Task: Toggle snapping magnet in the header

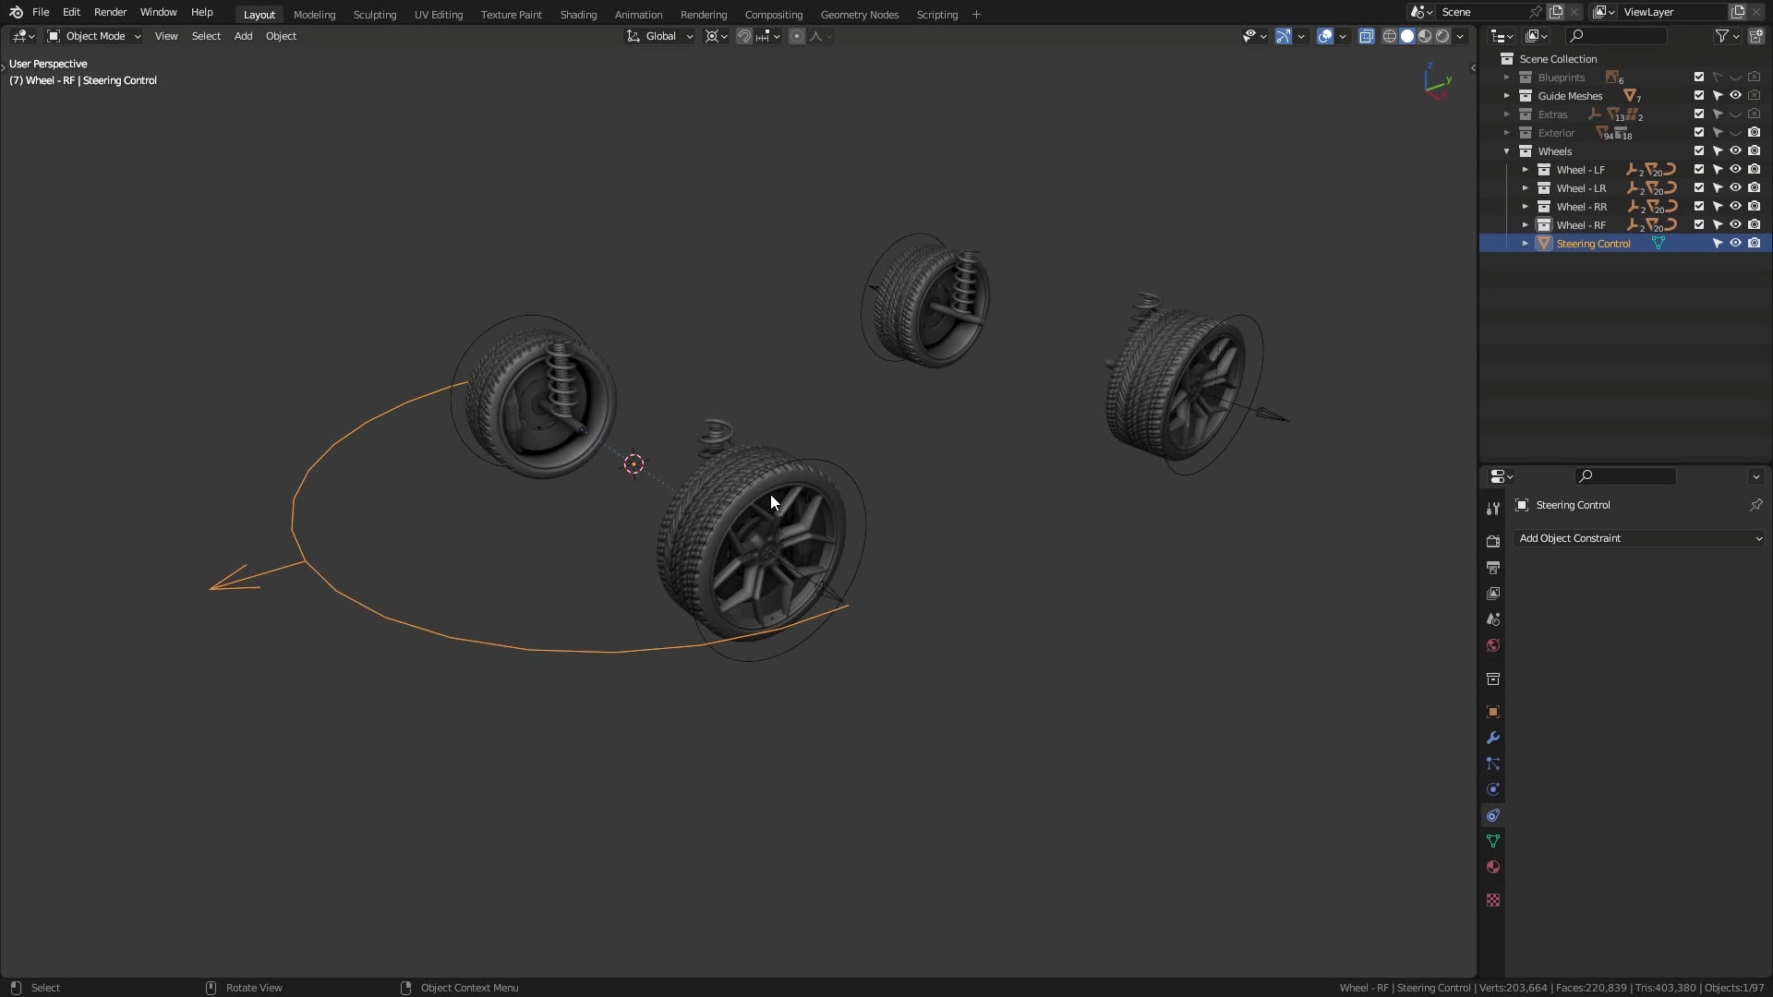Action: [x=743, y=36]
